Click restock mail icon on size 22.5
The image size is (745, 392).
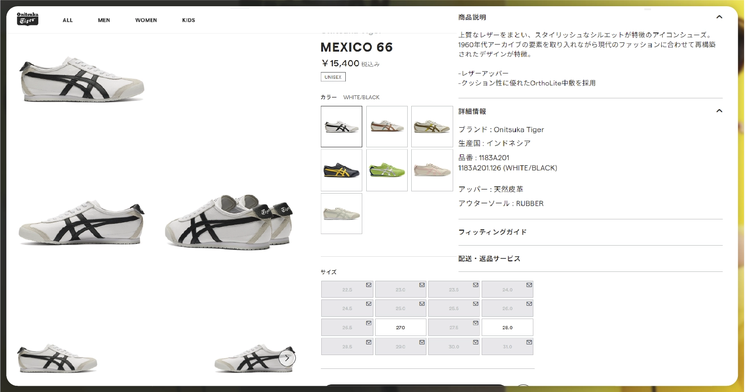(369, 285)
